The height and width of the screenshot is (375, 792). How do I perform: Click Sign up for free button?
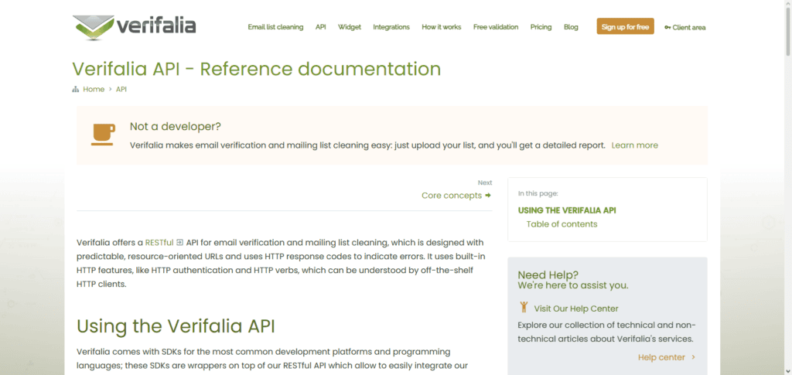(625, 27)
